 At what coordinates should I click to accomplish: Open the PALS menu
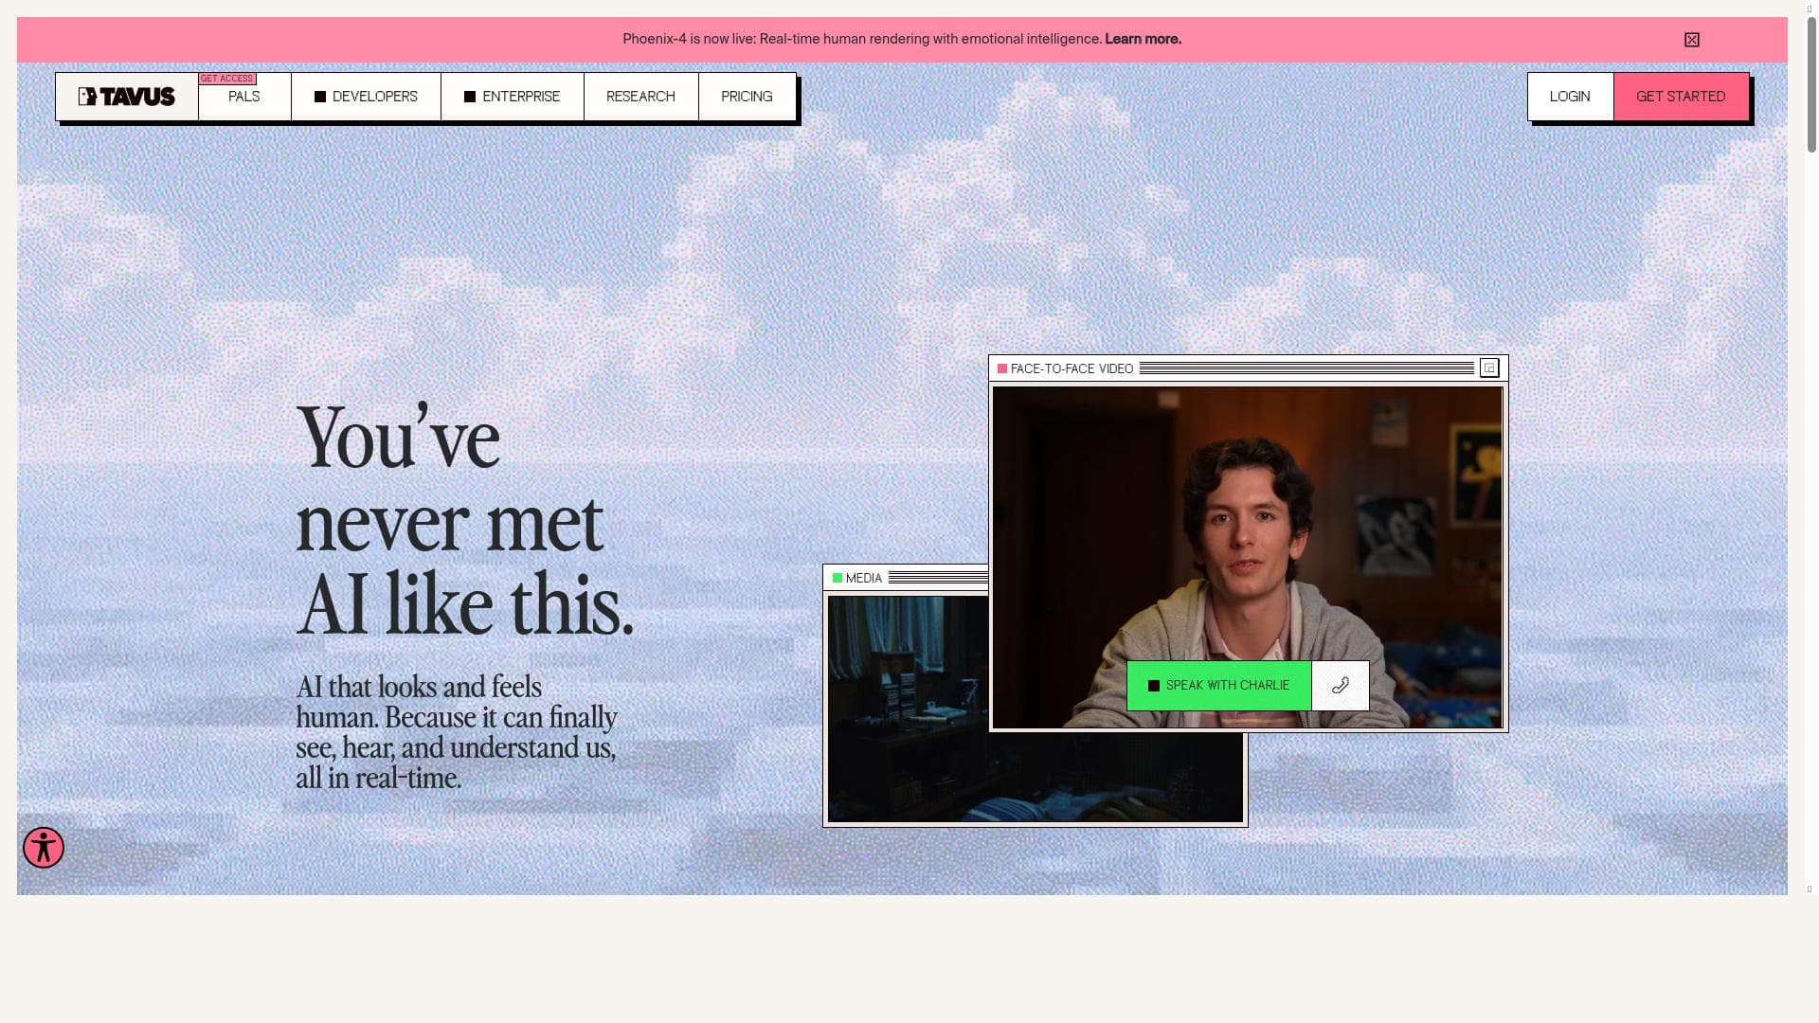pos(243,96)
